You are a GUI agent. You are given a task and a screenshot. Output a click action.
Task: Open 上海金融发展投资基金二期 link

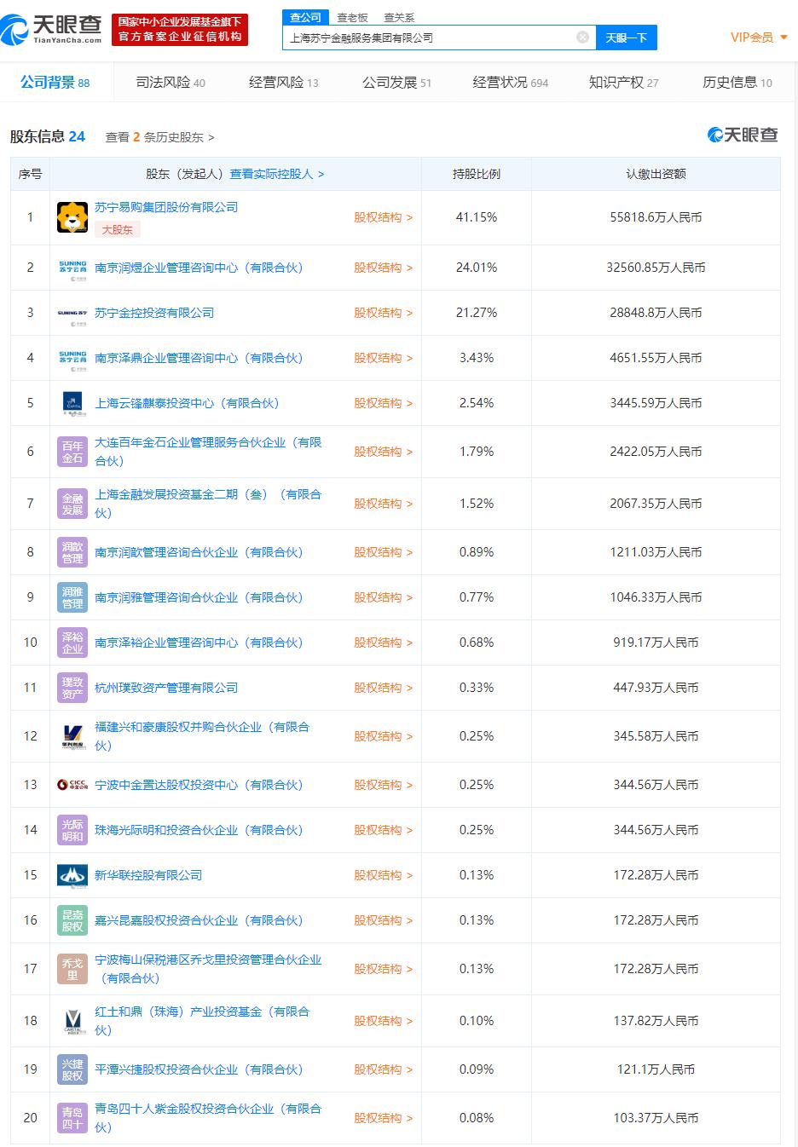[x=208, y=504]
